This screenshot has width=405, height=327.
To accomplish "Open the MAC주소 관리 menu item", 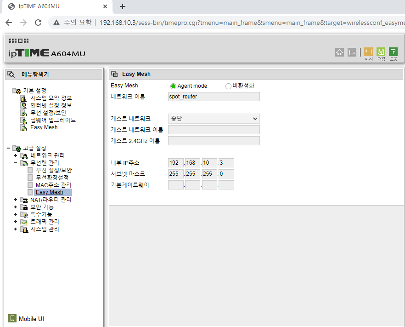I will pyautogui.click(x=53, y=185).
